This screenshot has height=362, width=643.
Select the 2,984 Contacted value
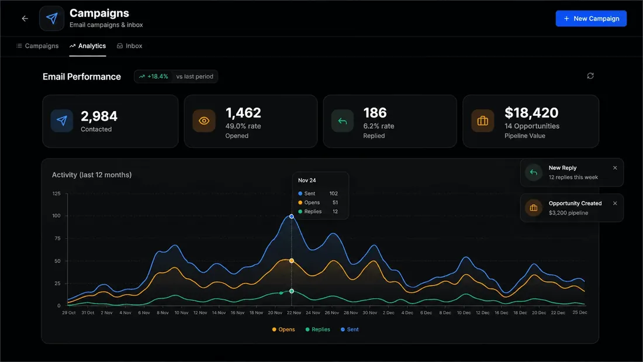(99, 116)
